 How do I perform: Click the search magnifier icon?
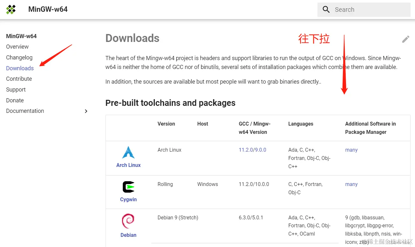(326, 10)
